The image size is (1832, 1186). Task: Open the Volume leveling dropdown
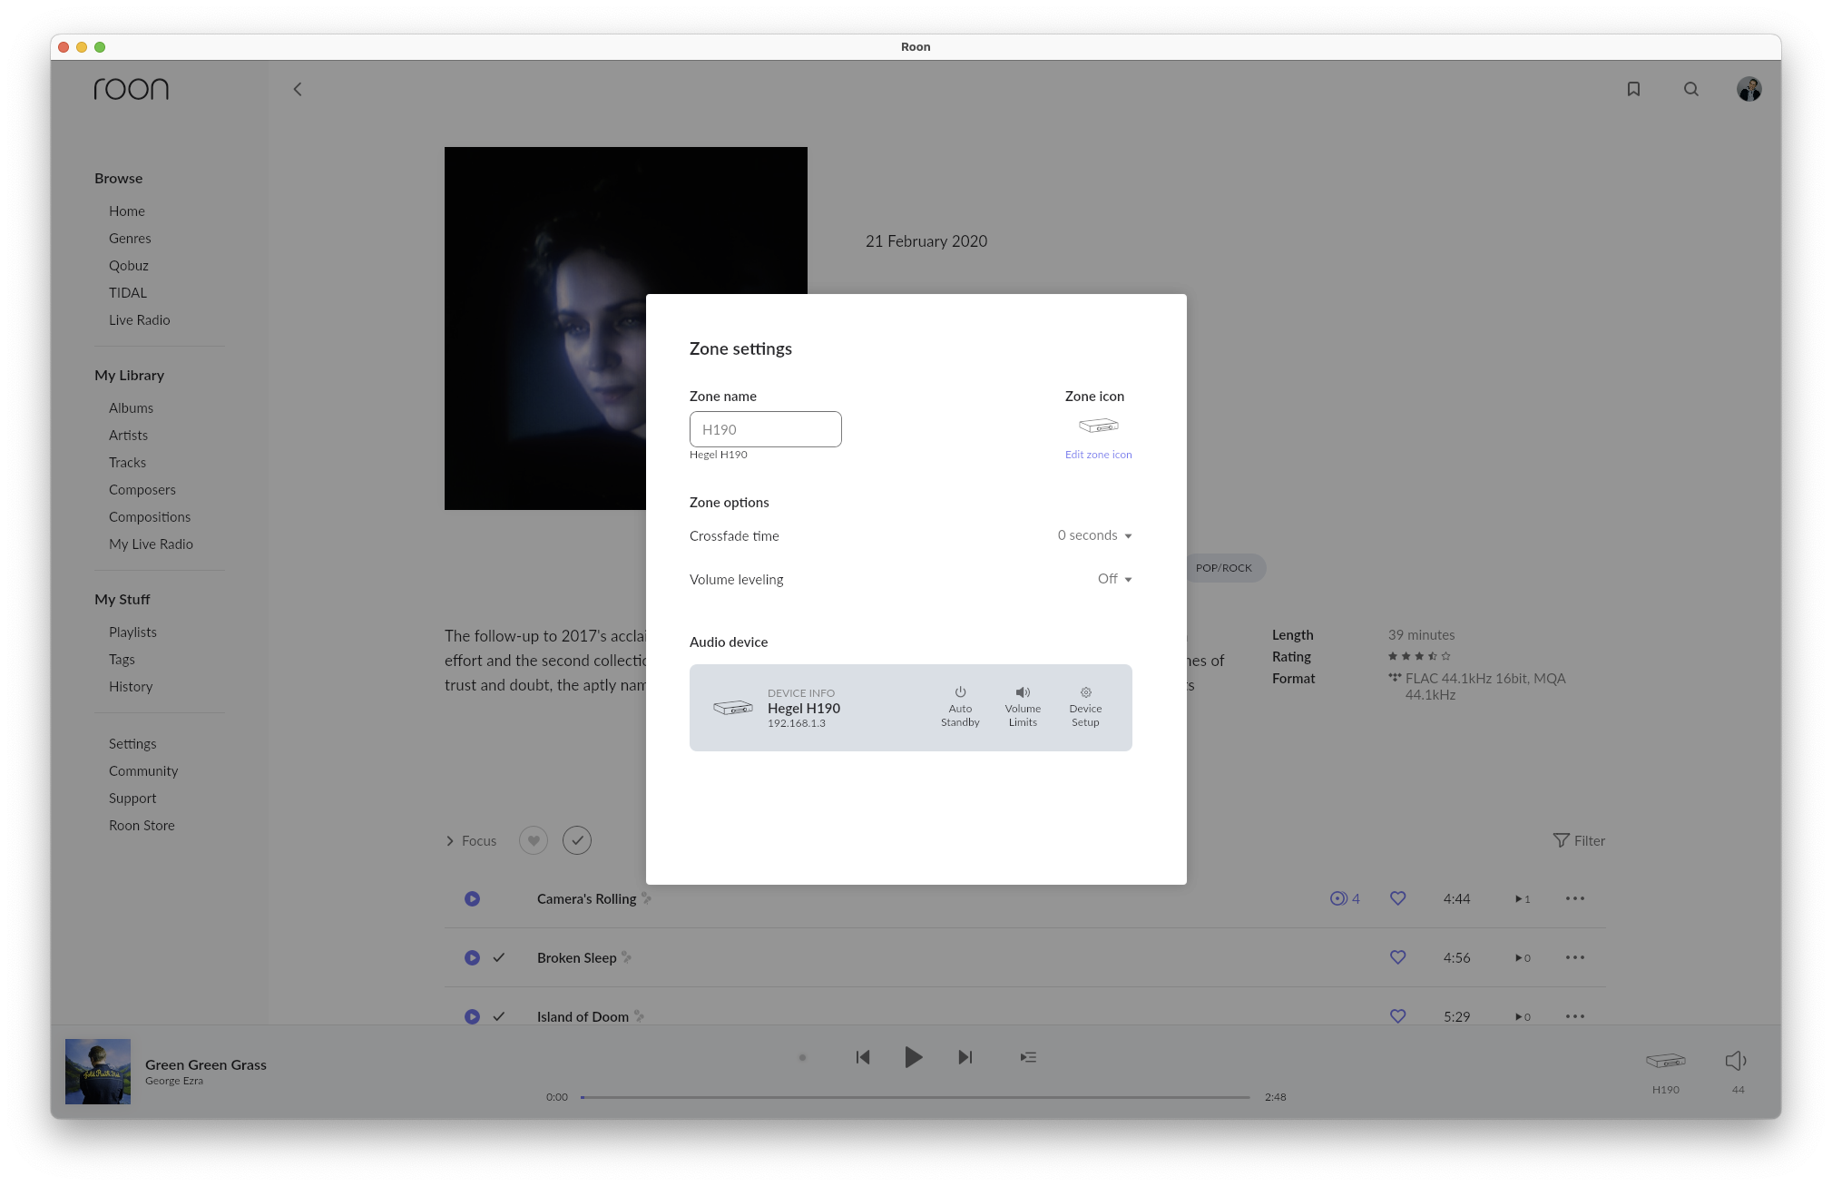tap(1114, 579)
